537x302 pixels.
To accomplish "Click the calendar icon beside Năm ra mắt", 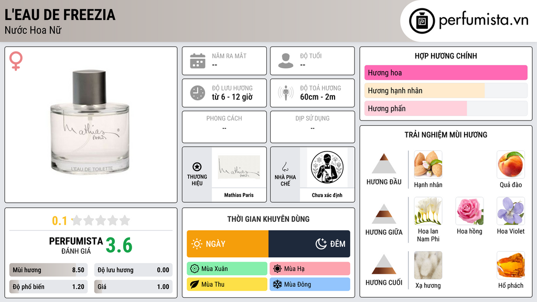I will tap(198, 61).
